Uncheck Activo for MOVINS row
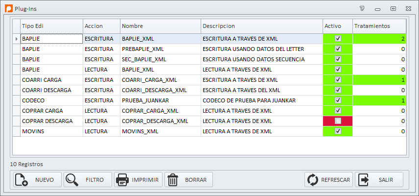The image size is (419, 196). pos(338,131)
